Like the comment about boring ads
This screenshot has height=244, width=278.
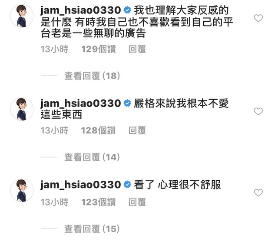click(x=258, y=18)
